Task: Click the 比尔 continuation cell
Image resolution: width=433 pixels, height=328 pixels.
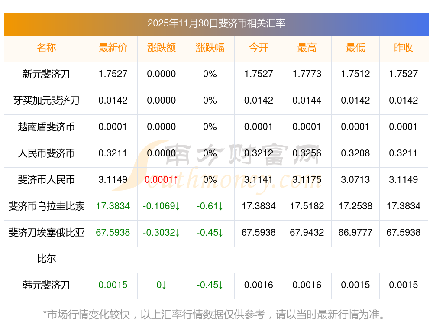Action: [x=46, y=259]
